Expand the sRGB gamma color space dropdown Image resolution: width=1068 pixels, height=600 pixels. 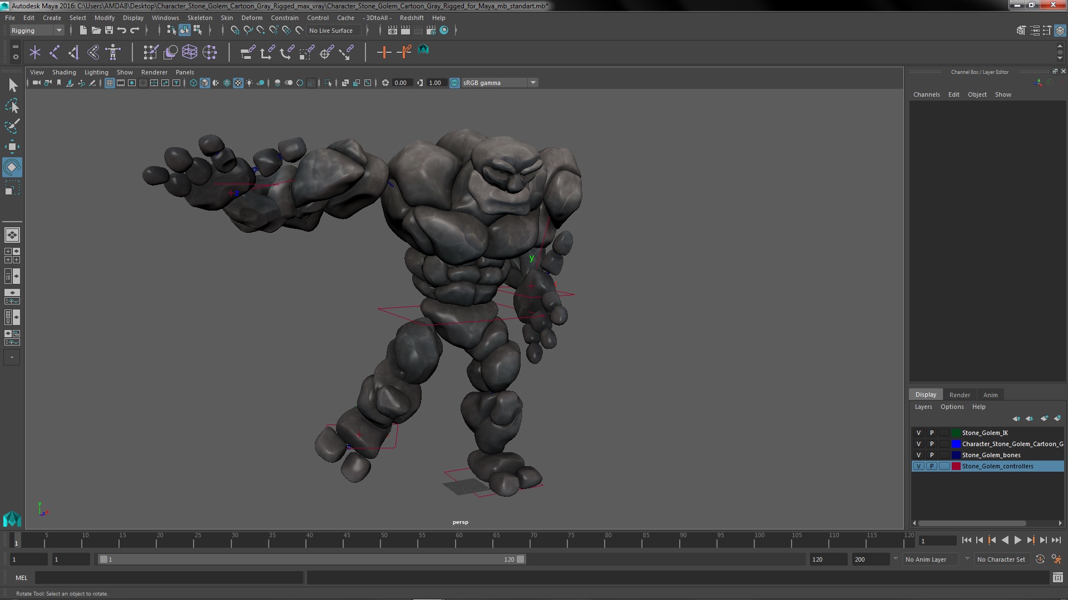tap(533, 83)
